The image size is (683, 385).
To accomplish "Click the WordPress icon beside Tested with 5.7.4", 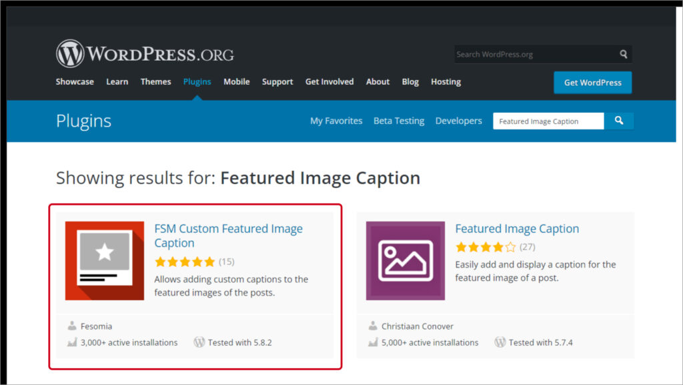I will 500,342.
